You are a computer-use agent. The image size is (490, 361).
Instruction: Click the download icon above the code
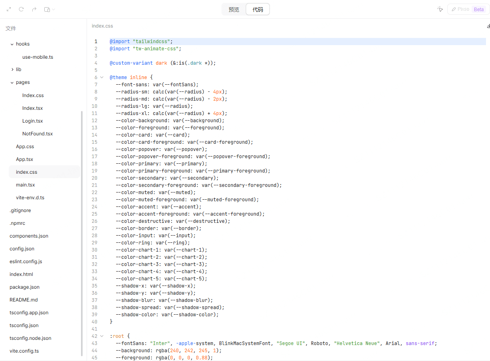pyautogui.click(x=488, y=26)
